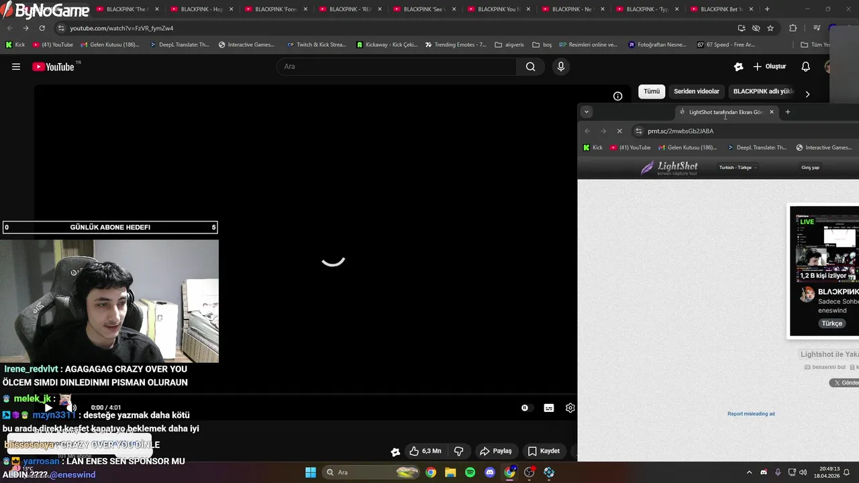Click the YouTube search magnifier button
Image resolution: width=859 pixels, height=483 pixels.
531,66
